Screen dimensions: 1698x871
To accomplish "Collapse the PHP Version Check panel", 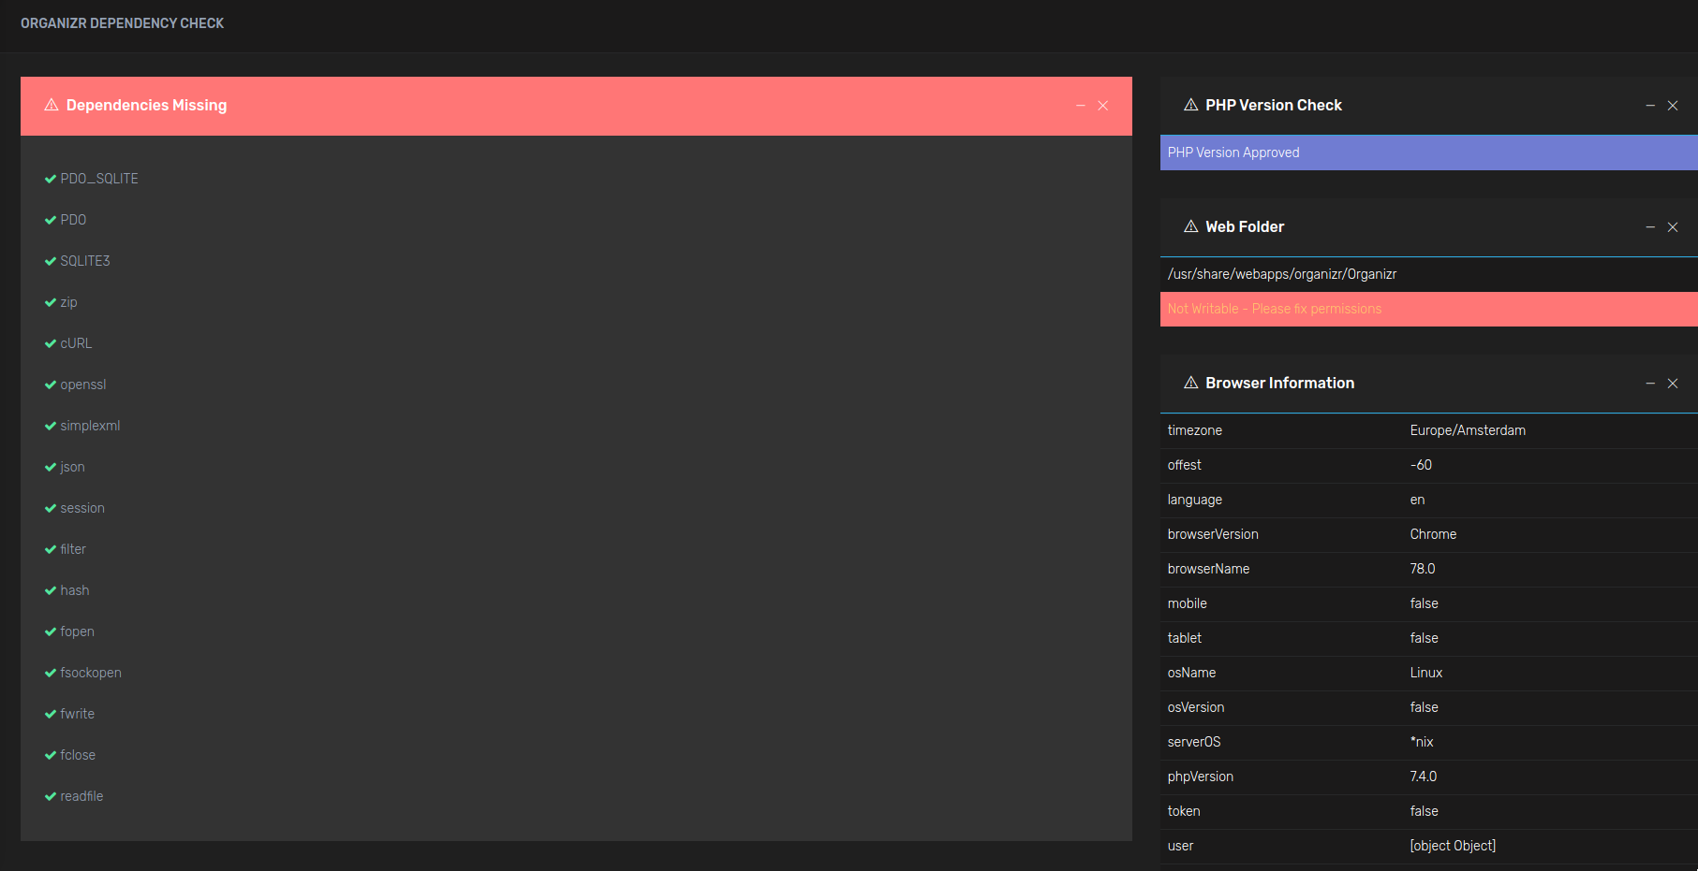I will (x=1650, y=106).
